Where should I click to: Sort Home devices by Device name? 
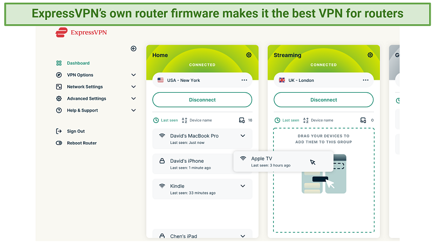coord(197,120)
